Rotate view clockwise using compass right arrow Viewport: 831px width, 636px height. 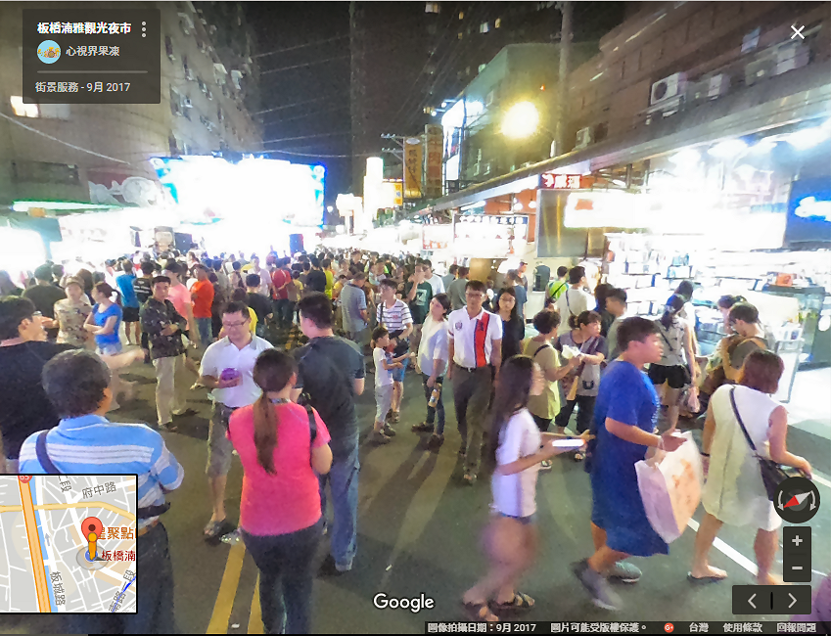coord(814,500)
